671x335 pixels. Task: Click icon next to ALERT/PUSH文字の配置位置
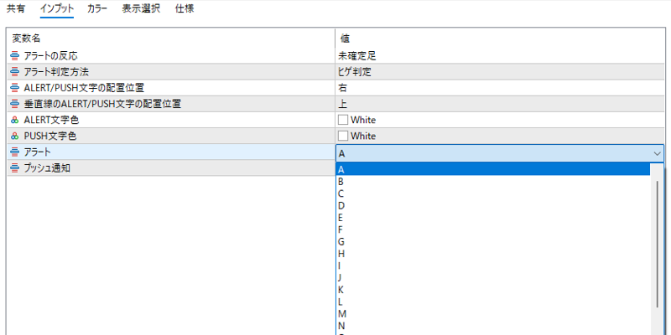pos(15,88)
